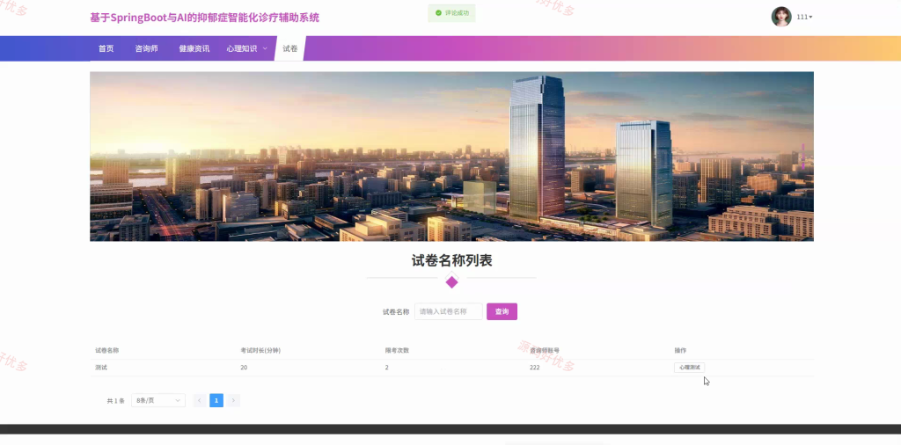Go to the 咨询师 page

[147, 48]
